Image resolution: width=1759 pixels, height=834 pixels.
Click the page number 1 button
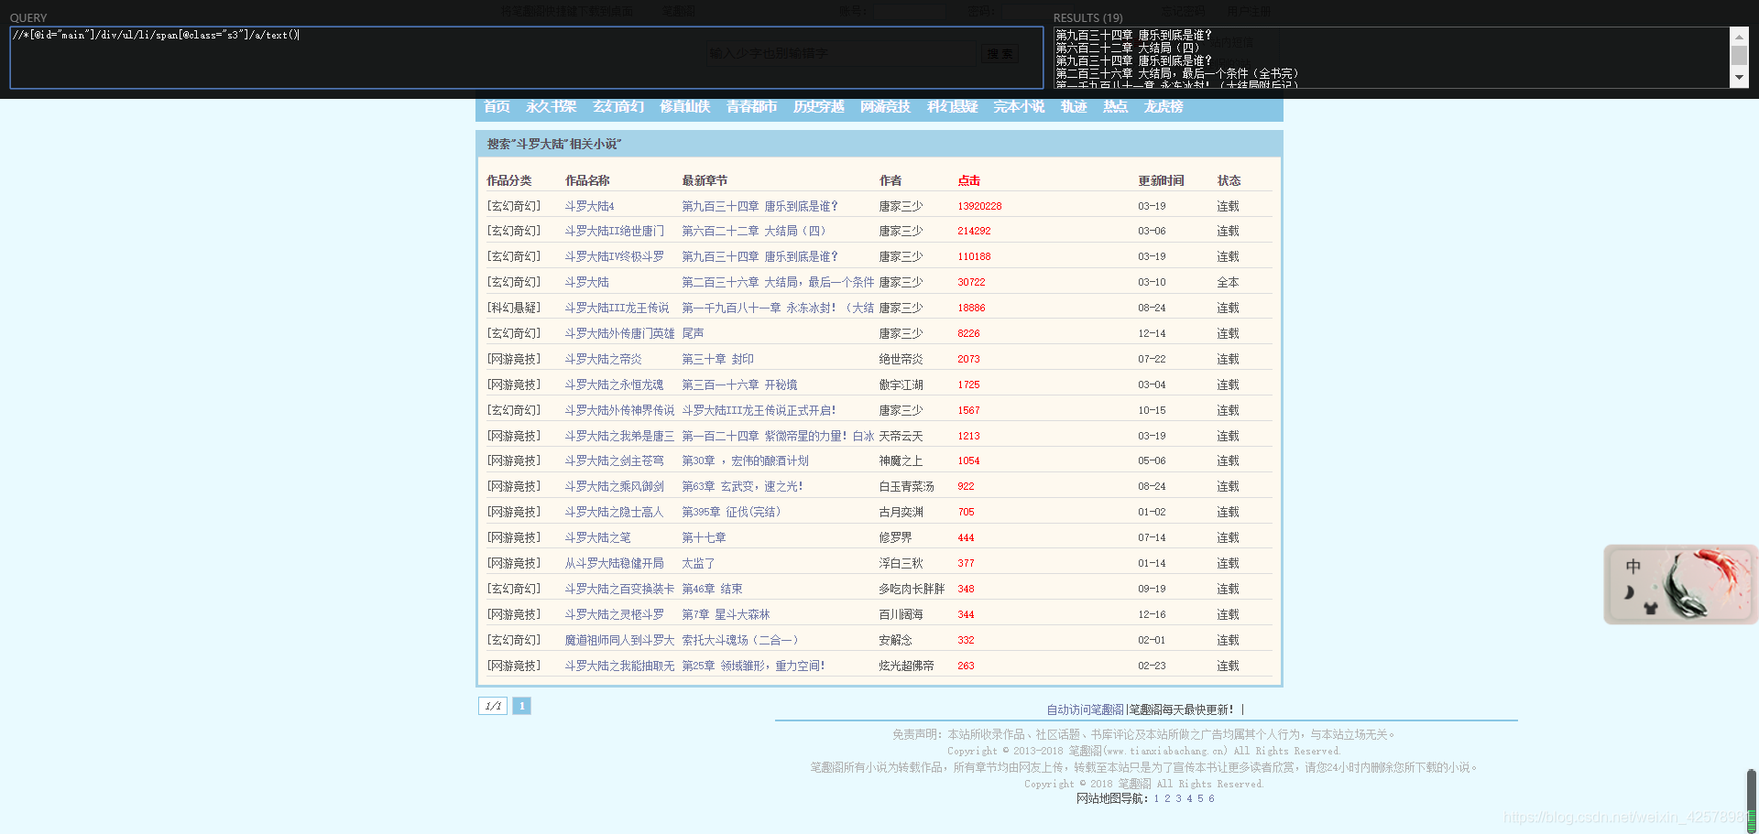point(521,706)
